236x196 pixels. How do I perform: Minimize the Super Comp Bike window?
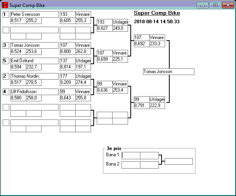point(202,5)
